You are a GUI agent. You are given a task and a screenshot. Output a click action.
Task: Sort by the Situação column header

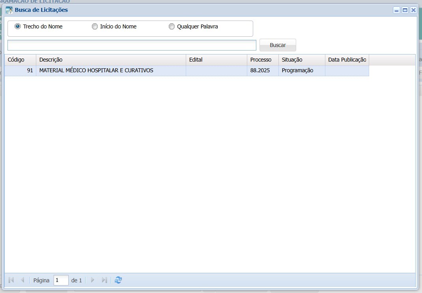(301, 60)
